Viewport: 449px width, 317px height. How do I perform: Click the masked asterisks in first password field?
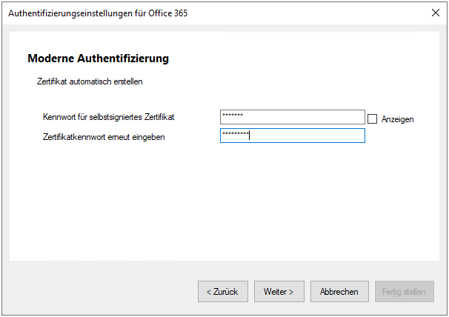pos(233,115)
